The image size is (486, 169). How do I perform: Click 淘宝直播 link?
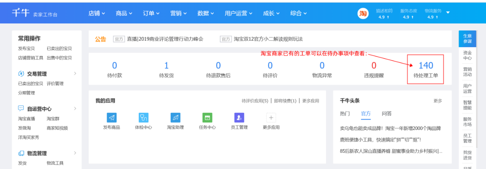pos(26,119)
